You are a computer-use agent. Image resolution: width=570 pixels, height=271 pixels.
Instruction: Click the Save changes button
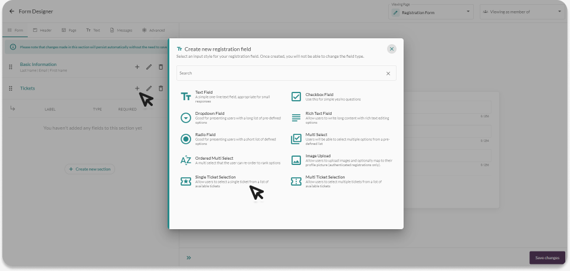pos(547,257)
